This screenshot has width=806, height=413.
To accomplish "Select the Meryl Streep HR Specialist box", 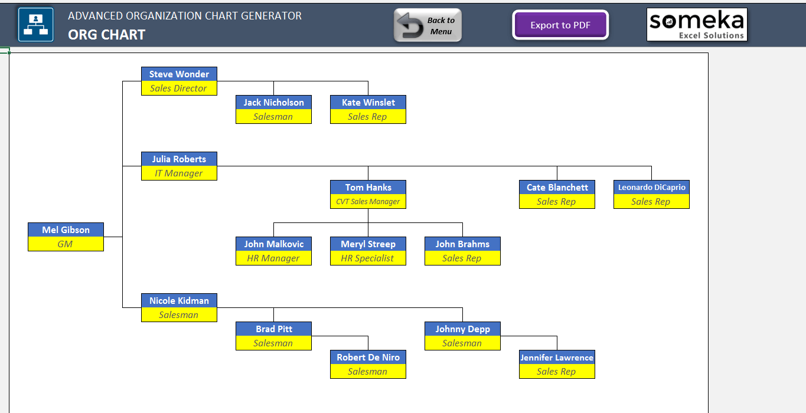I will point(368,251).
